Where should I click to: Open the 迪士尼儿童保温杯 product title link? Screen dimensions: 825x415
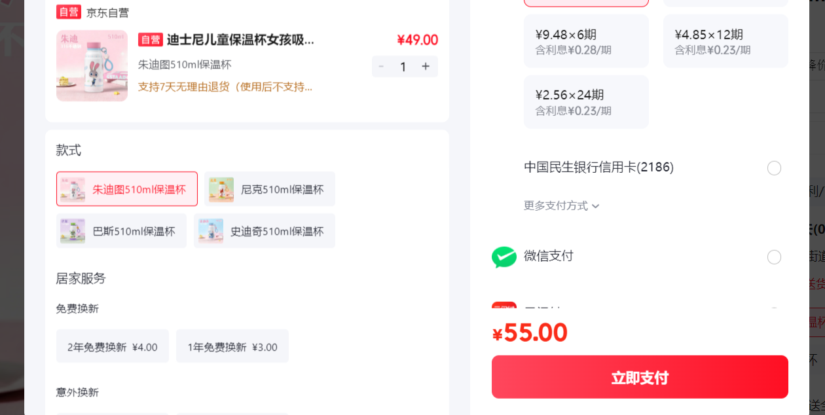coord(240,40)
